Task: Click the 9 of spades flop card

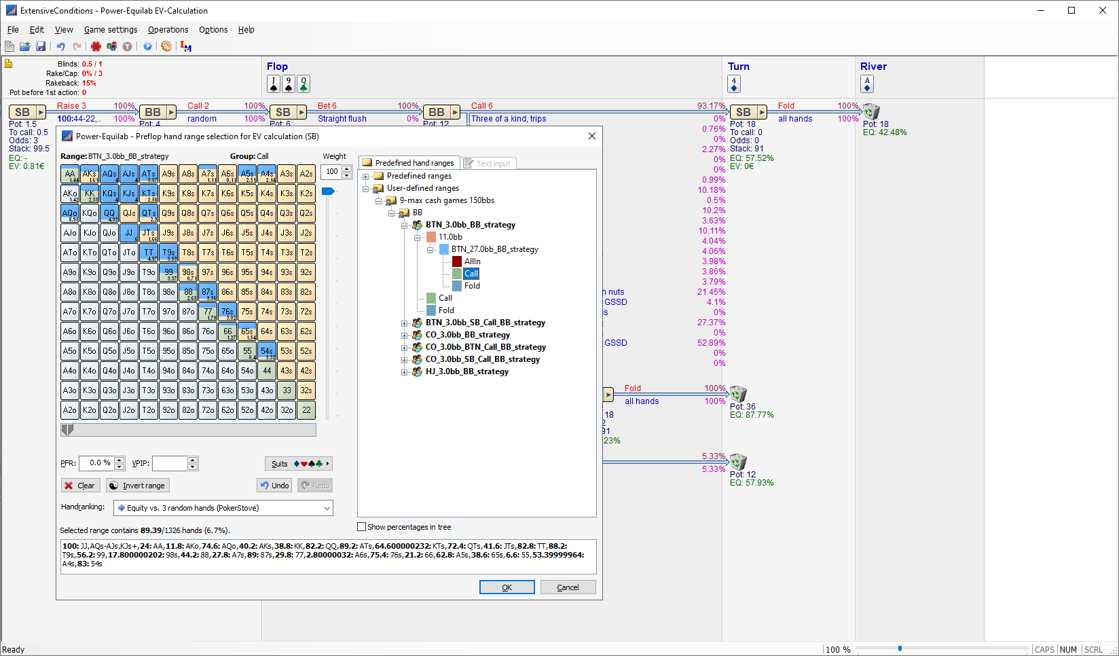Action: pyautogui.click(x=289, y=84)
